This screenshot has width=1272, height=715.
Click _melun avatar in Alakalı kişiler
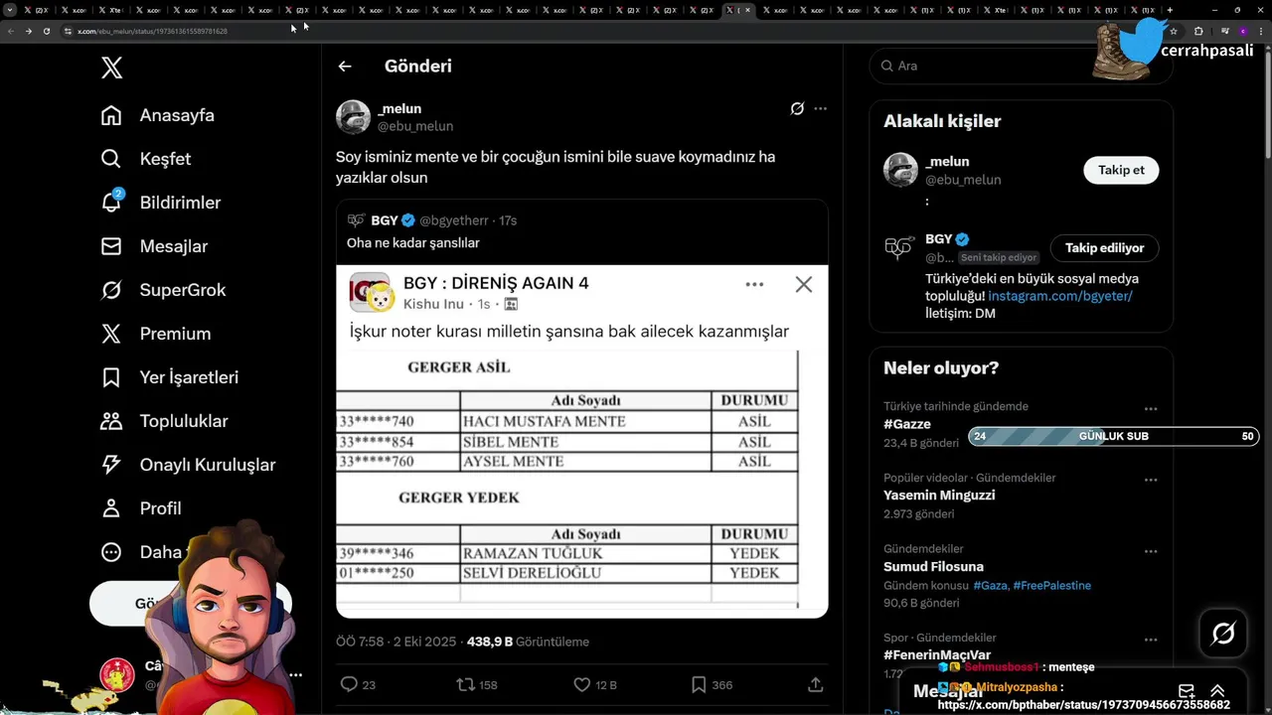(900, 170)
